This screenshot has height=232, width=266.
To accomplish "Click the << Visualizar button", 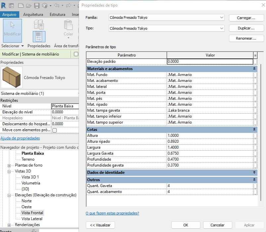I will coord(100,225).
